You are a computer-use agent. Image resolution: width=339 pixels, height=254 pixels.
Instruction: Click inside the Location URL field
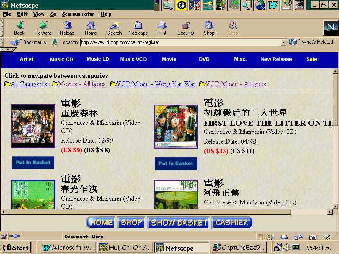[181, 42]
